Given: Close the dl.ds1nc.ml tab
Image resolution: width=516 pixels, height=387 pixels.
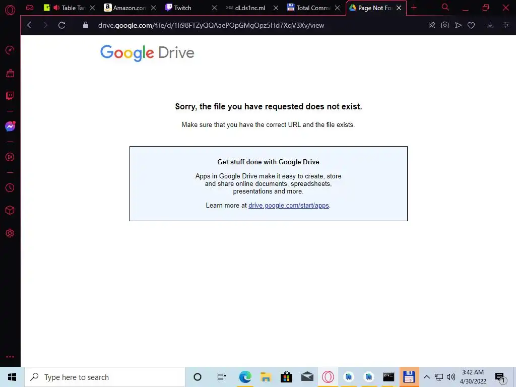Looking at the screenshot, I should [x=276, y=8].
